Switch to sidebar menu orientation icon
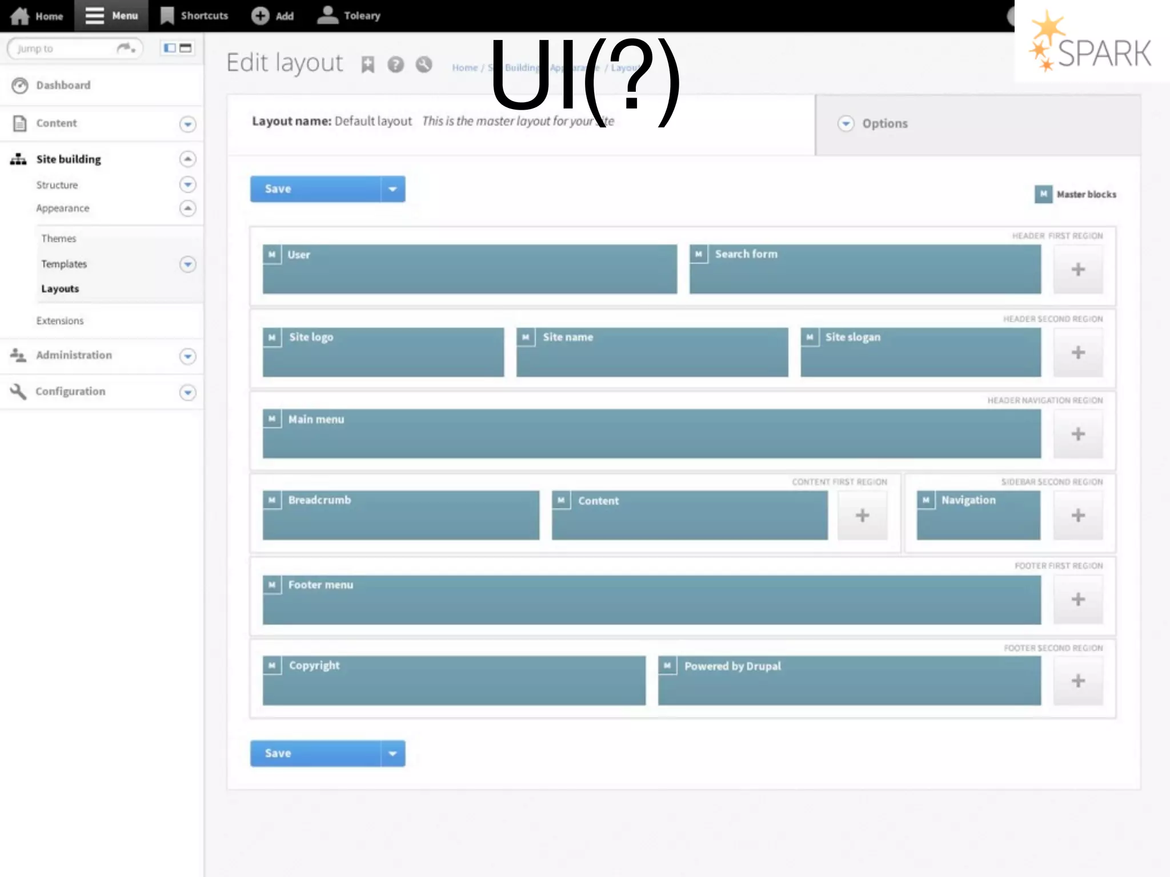1170x877 pixels. point(170,48)
